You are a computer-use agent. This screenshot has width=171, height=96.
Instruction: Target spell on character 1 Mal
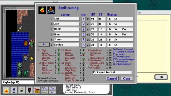click(84, 19)
